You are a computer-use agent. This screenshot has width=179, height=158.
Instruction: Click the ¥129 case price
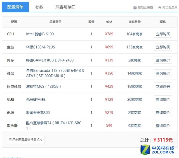click(109, 99)
